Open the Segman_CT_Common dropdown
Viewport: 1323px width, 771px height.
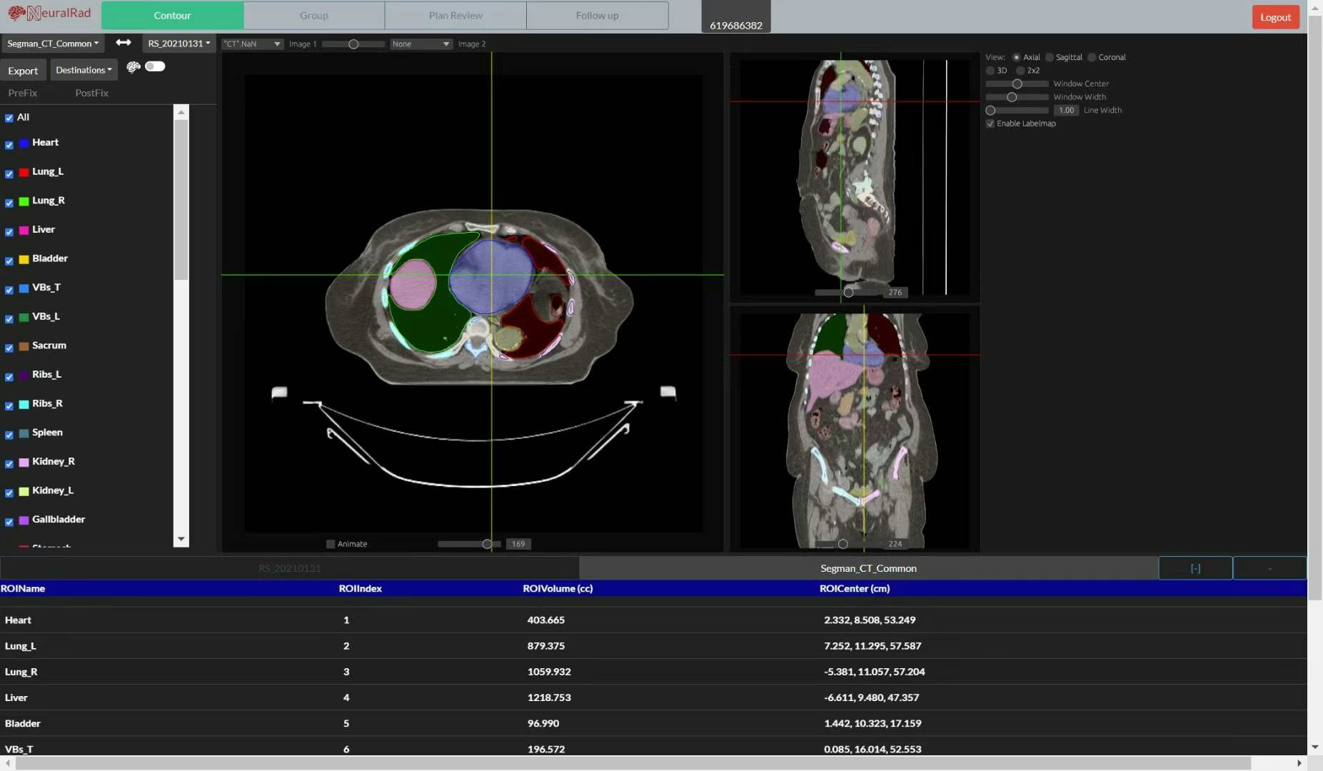coord(53,44)
